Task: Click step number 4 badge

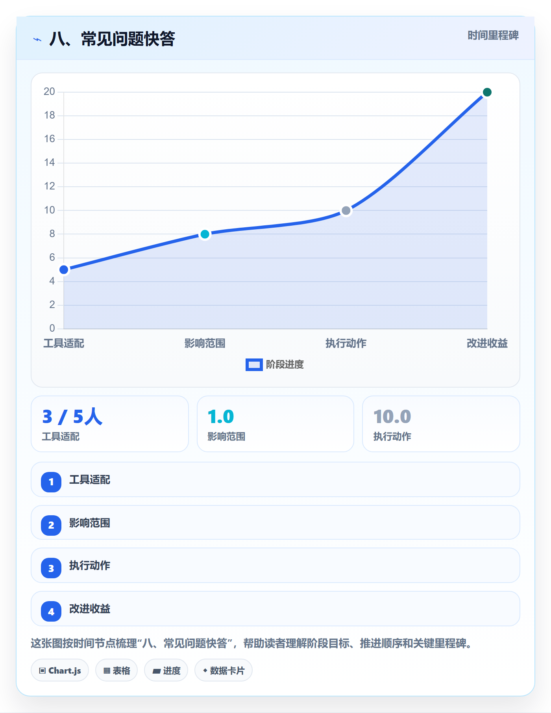Action: 51,611
